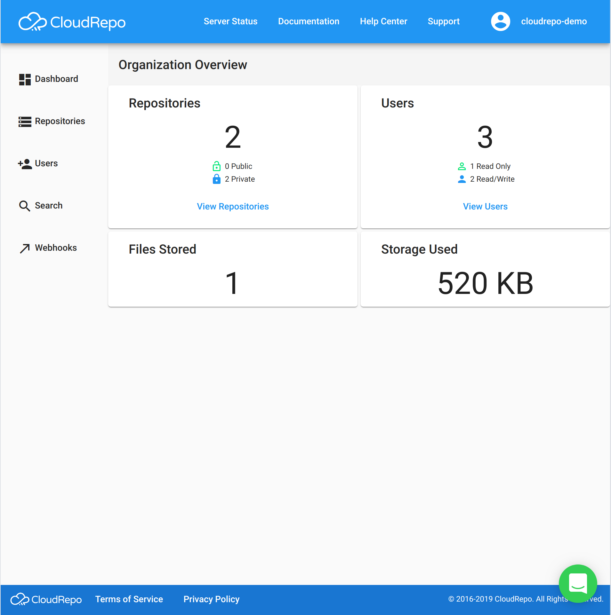
Task: Click the Dashboard grid icon in sidebar
Action: coord(25,79)
